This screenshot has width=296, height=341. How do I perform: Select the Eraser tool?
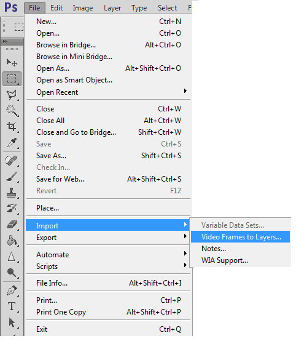pyautogui.click(x=12, y=225)
